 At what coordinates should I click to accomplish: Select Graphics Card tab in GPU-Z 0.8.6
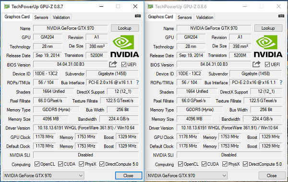point(160,17)
